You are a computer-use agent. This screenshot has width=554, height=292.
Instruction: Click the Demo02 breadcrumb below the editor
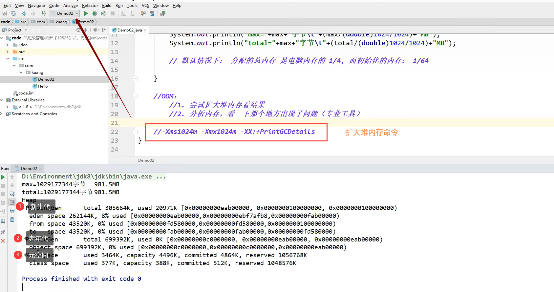click(146, 160)
